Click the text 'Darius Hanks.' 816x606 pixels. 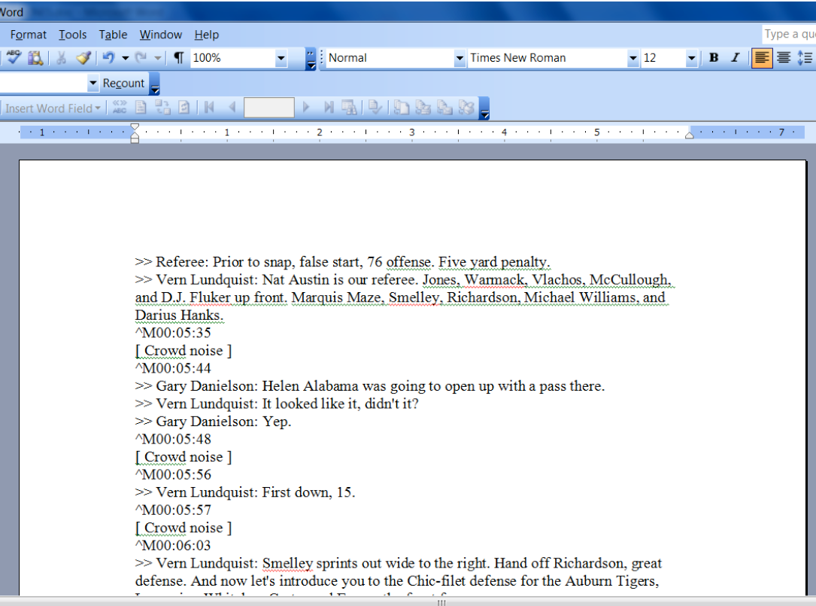[180, 315]
